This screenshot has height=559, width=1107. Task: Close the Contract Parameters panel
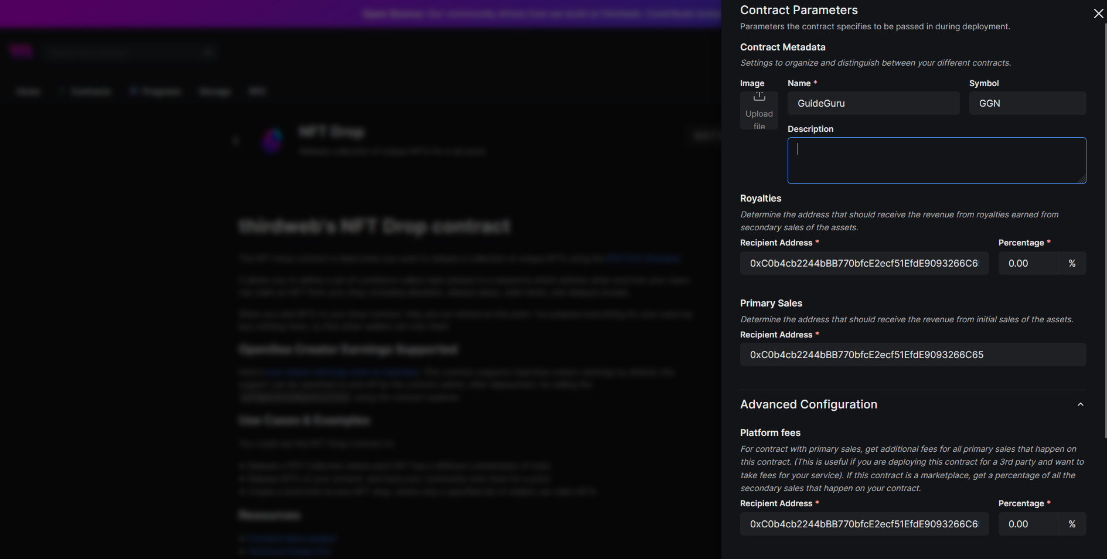1098,13
